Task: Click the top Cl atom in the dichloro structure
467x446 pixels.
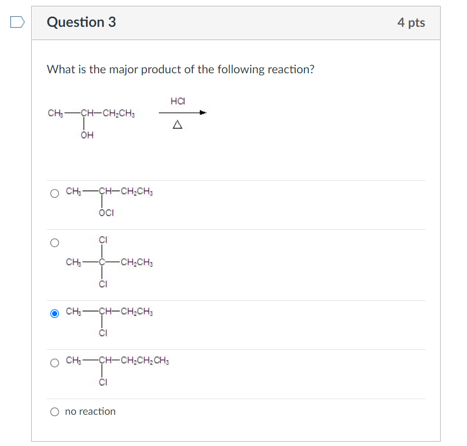Action: (102, 240)
